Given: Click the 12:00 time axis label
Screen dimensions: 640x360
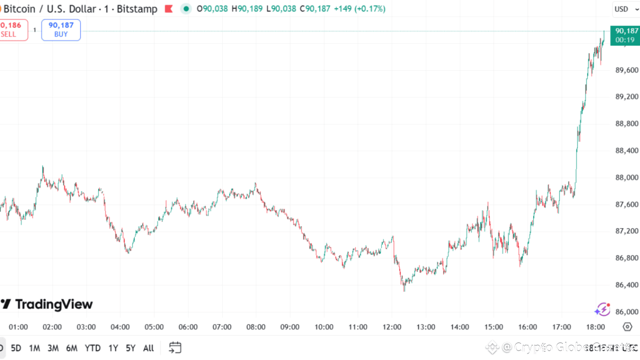Looking at the screenshot, I should [392, 327].
